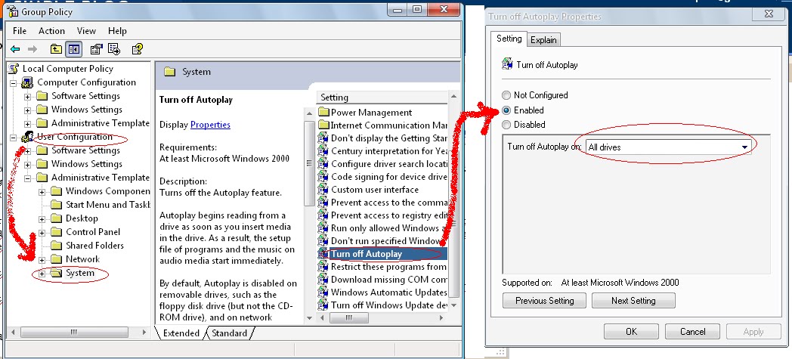This screenshot has width=792, height=359.
Task: Select "Code signing for device drivers" row
Action: tap(382, 177)
